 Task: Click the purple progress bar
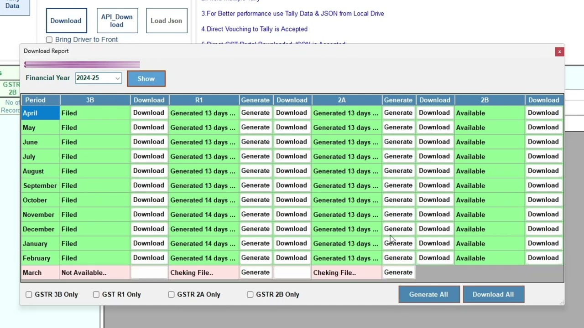[82, 65]
